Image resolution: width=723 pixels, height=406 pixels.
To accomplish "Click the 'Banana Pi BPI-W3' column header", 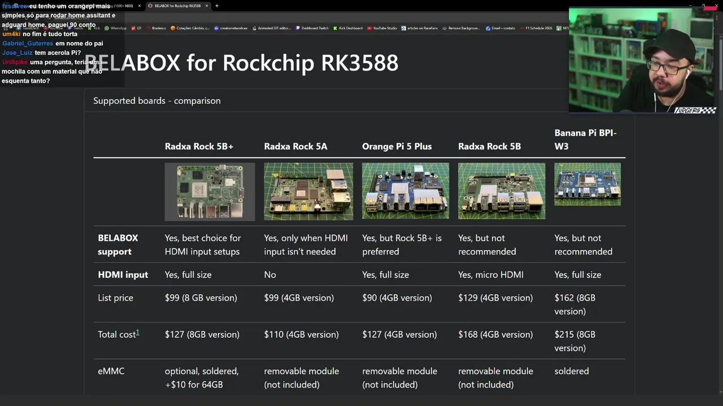I will [585, 139].
